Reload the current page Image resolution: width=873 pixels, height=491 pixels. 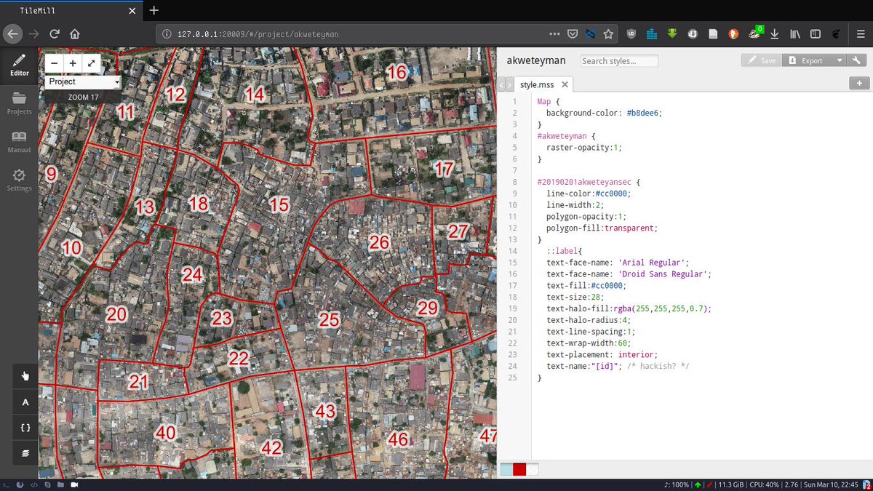coord(54,33)
